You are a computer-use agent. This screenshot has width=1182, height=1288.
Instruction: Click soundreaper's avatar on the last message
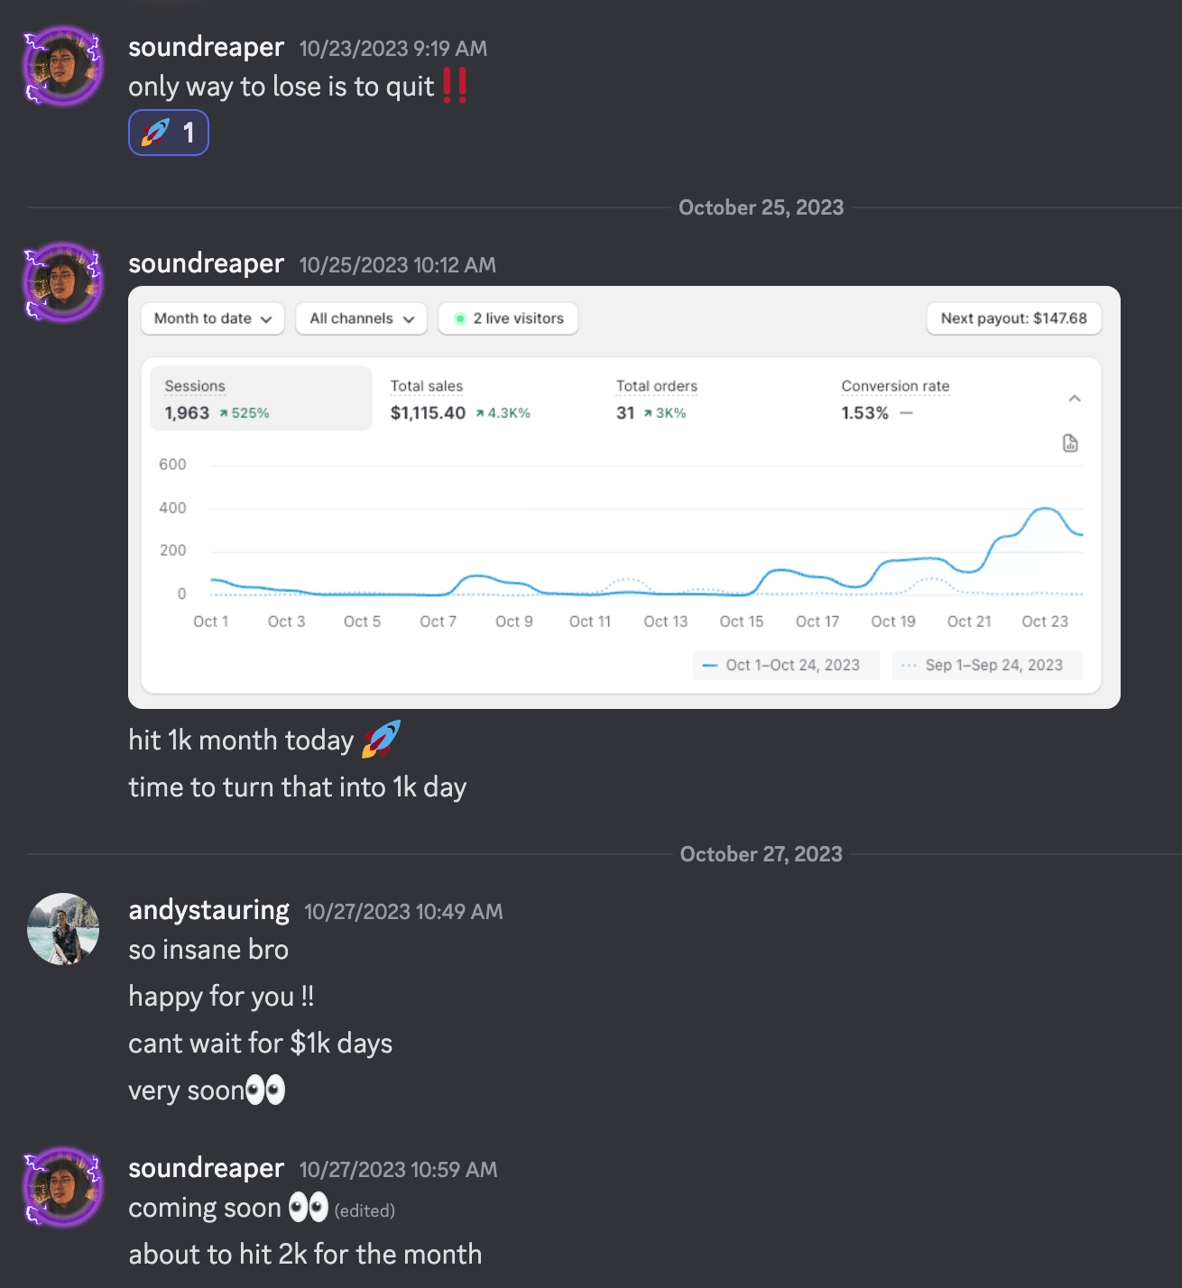63,1187
